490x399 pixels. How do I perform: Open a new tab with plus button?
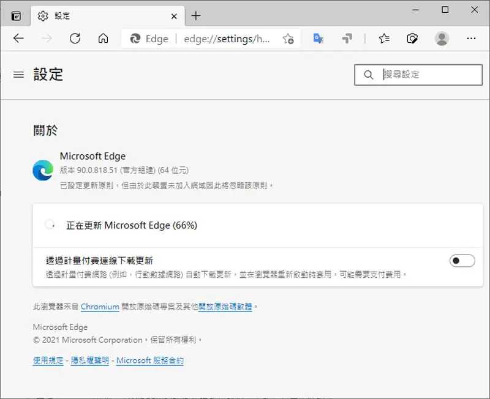196,16
